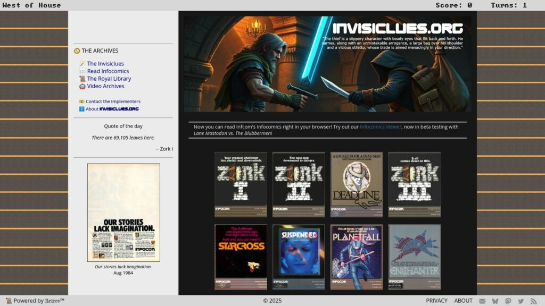
Task: Click the italic 'Our stories lack imagination.' caption
Action: (x=123, y=267)
